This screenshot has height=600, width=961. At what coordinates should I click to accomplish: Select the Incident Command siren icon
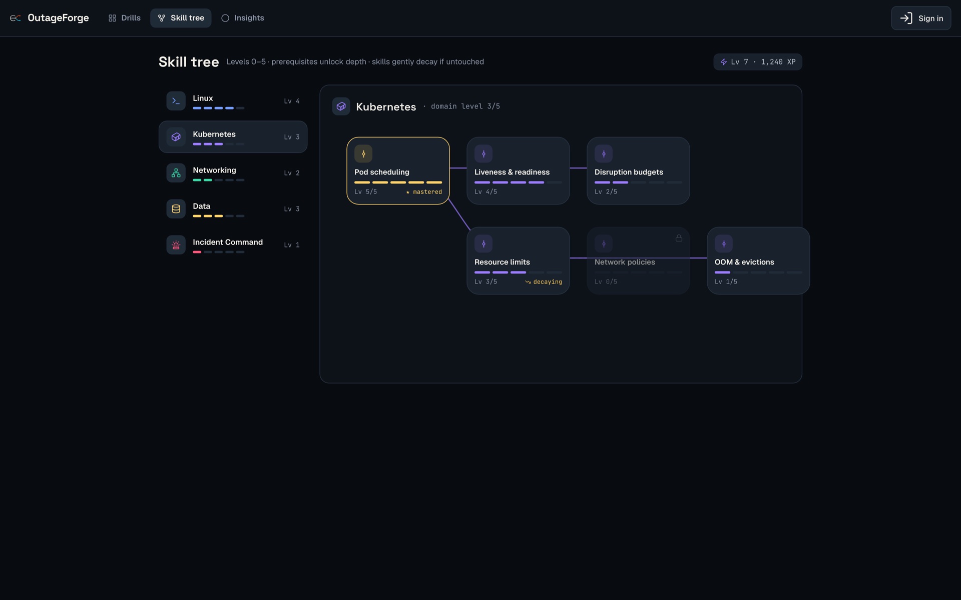[x=176, y=245]
